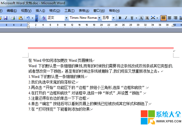Expand the toolbar options chevron

point(37,18)
